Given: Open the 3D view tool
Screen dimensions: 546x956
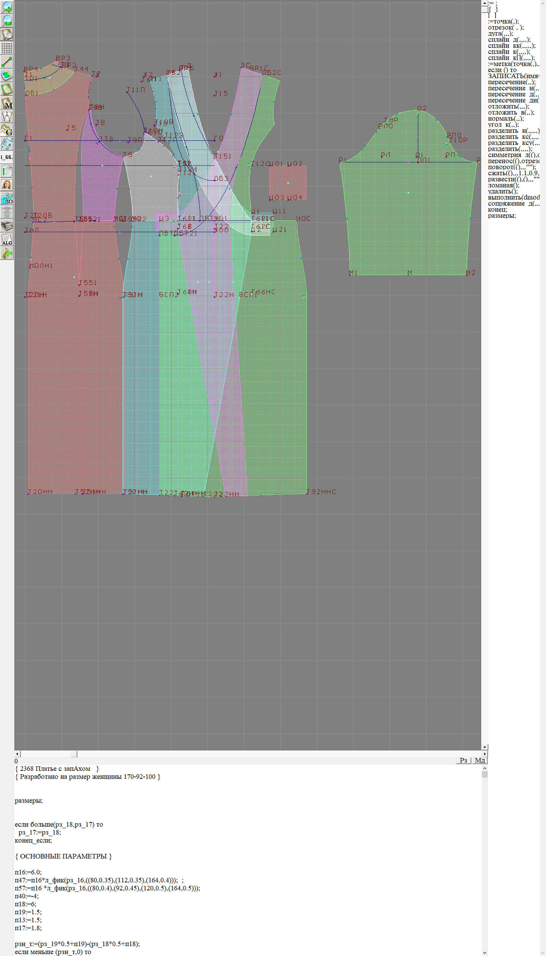Looking at the screenshot, I should (7, 198).
